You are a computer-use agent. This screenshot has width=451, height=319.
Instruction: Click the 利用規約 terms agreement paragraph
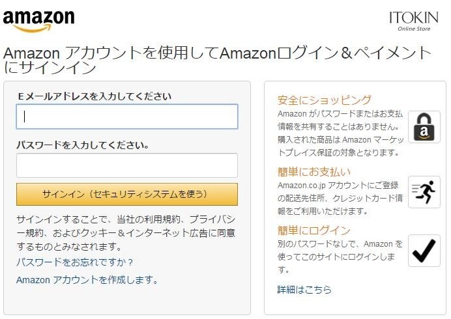(x=126, y=233)
